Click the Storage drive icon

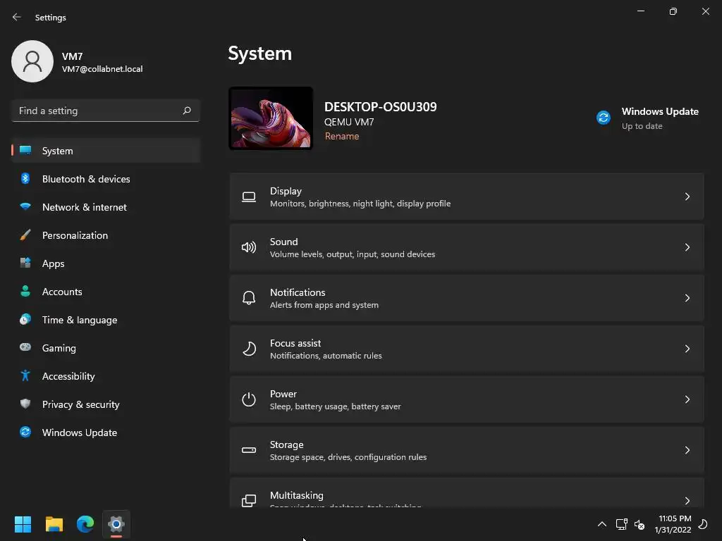coord(249,450)
